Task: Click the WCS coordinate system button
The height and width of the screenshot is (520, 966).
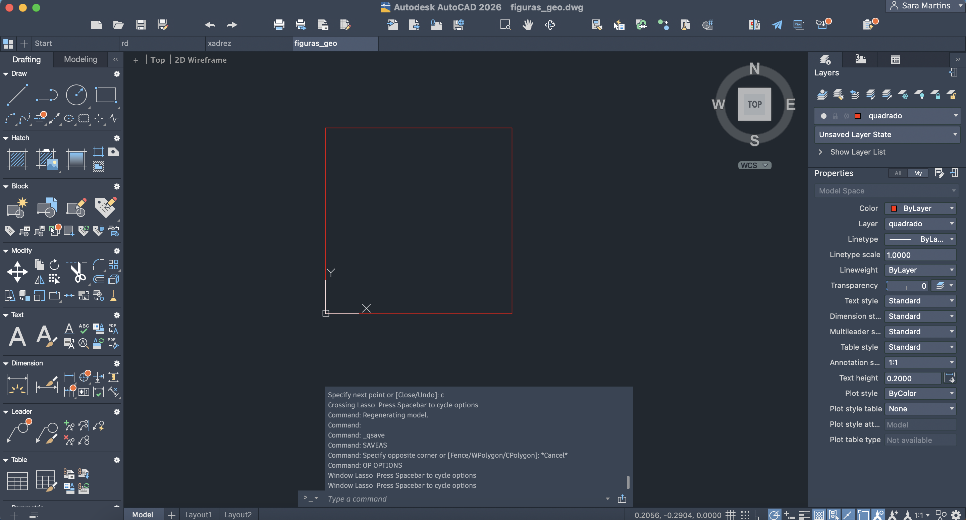Action: point(754,165)
